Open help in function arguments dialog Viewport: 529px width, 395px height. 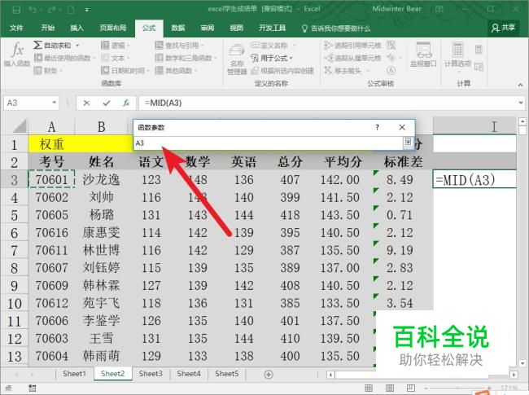tap(377, 127)
